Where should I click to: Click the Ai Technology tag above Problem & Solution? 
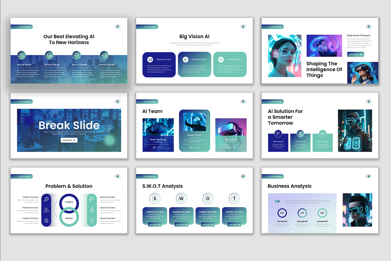22,177
